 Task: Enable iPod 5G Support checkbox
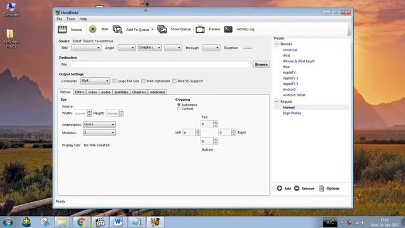[x=175, y=81]
